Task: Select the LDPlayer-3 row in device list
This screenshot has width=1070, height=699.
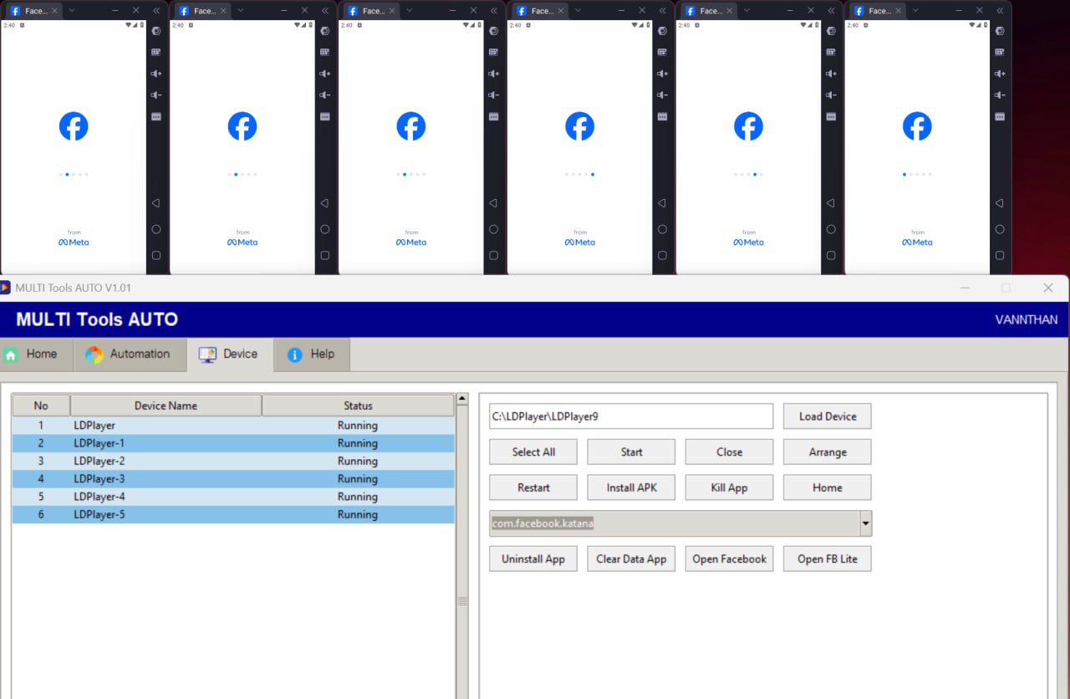Action: [232, 479]
